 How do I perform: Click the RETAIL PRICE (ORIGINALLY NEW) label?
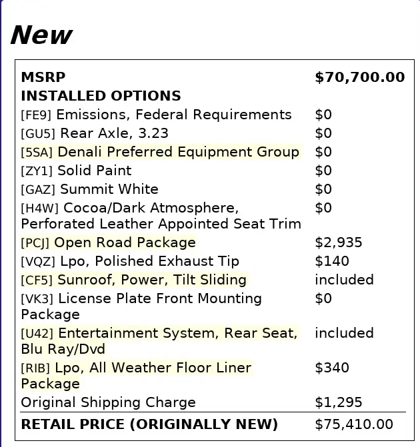point(149,424)
